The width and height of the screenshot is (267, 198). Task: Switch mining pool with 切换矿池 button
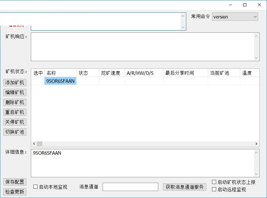[x=14, y=132]
